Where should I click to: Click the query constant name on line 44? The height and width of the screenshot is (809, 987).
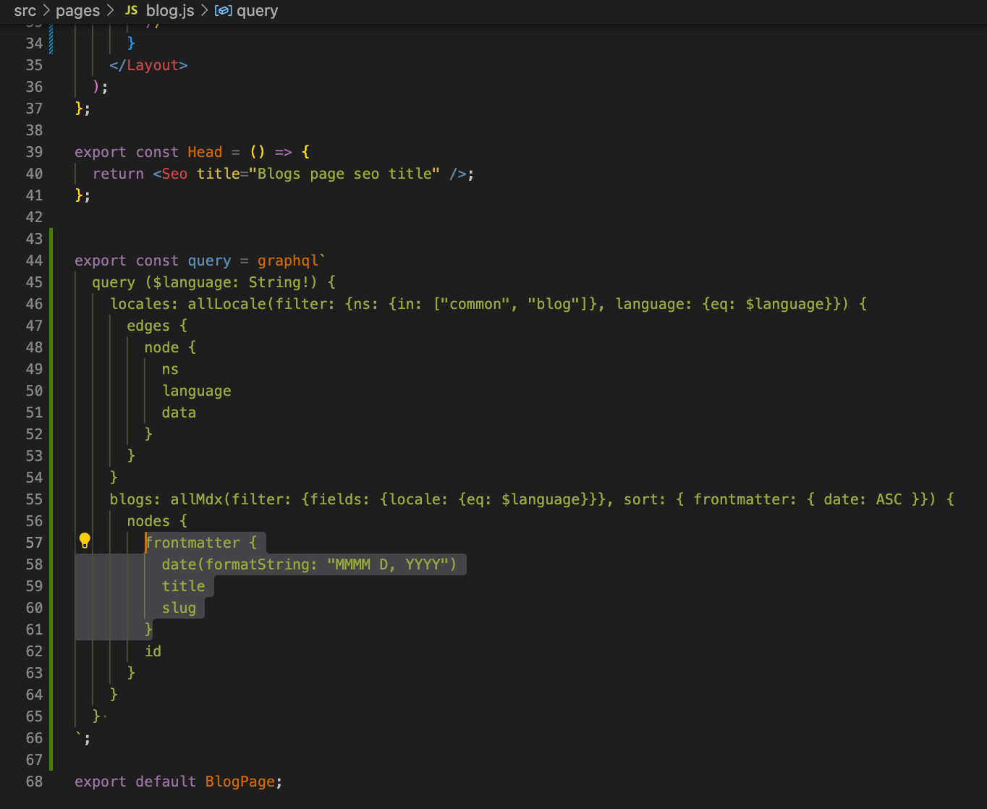[209, 261]
